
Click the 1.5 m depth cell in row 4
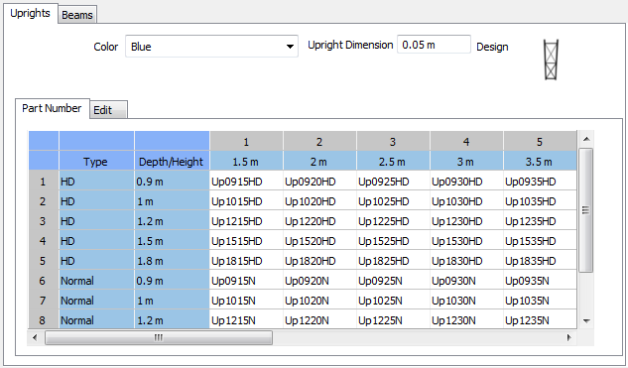172,240
